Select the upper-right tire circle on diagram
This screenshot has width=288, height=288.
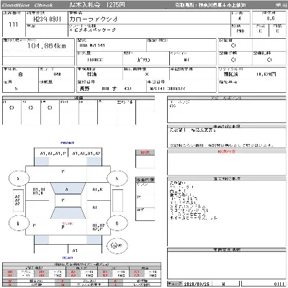click(x=117, y=179)
